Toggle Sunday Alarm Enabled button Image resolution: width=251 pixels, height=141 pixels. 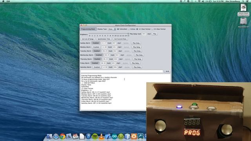(x=96, y=43)
